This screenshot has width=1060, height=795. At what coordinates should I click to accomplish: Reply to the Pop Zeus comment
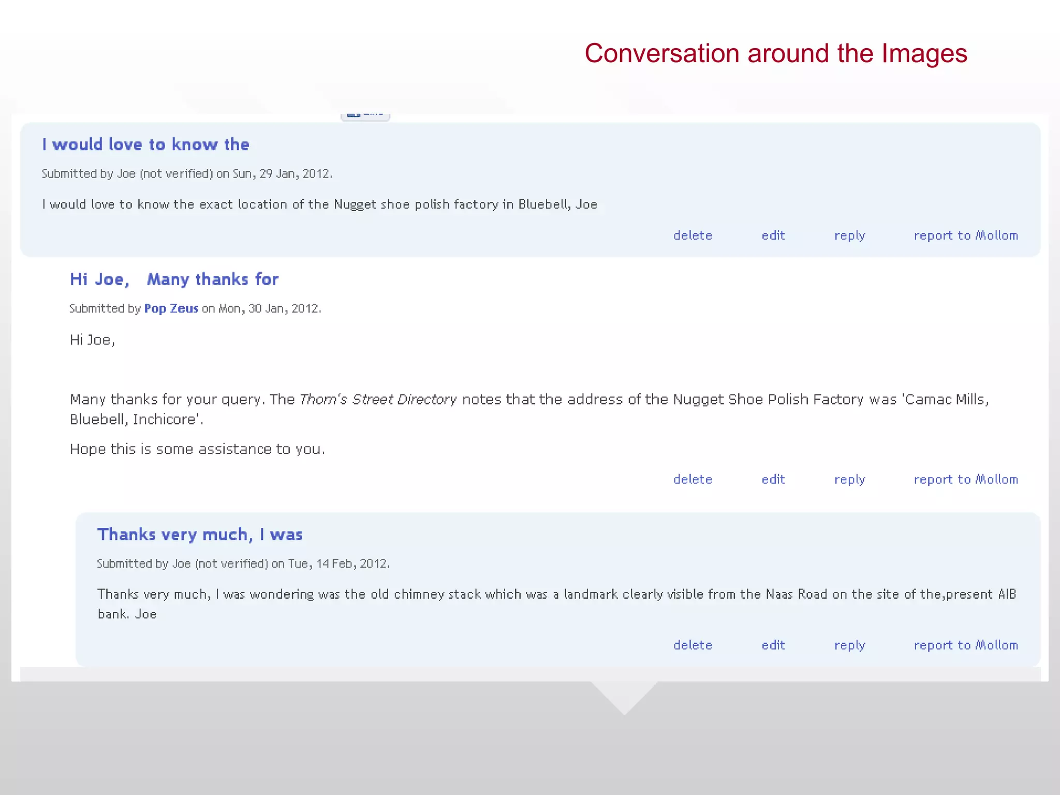(849, 480)
